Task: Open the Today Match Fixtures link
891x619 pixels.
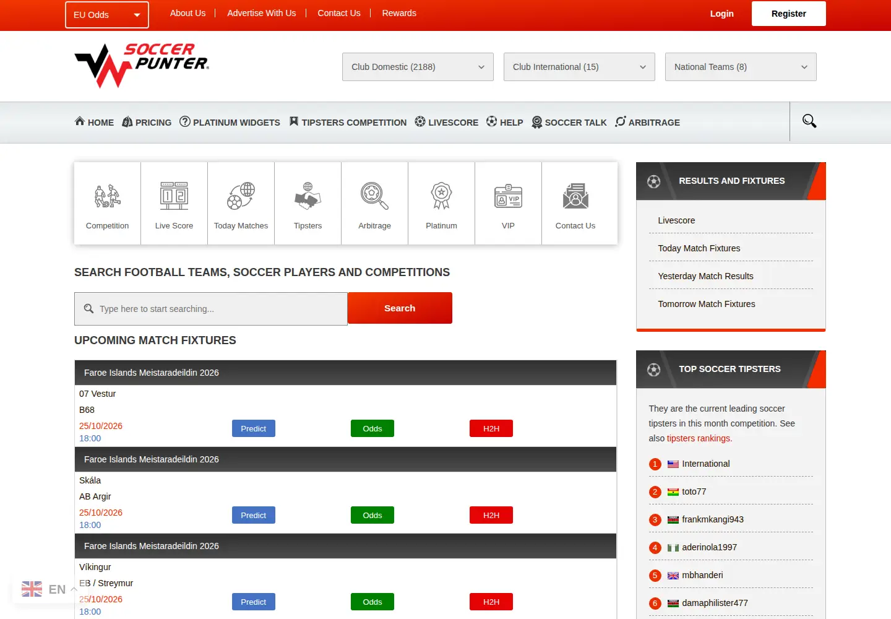Action: (699, 248)
